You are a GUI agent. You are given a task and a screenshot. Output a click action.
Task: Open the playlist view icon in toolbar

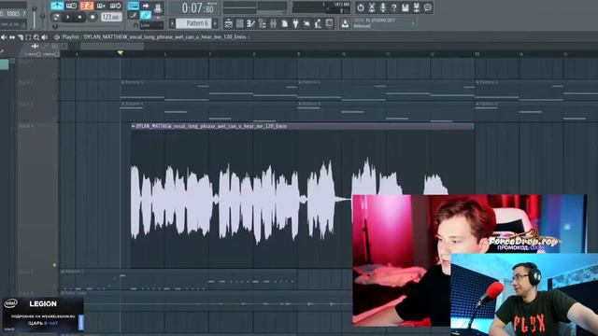(x=228, y=23)
